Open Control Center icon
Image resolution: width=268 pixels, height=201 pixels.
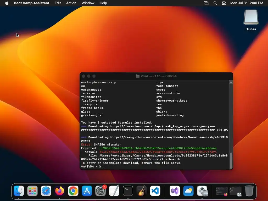pos(224,3)
